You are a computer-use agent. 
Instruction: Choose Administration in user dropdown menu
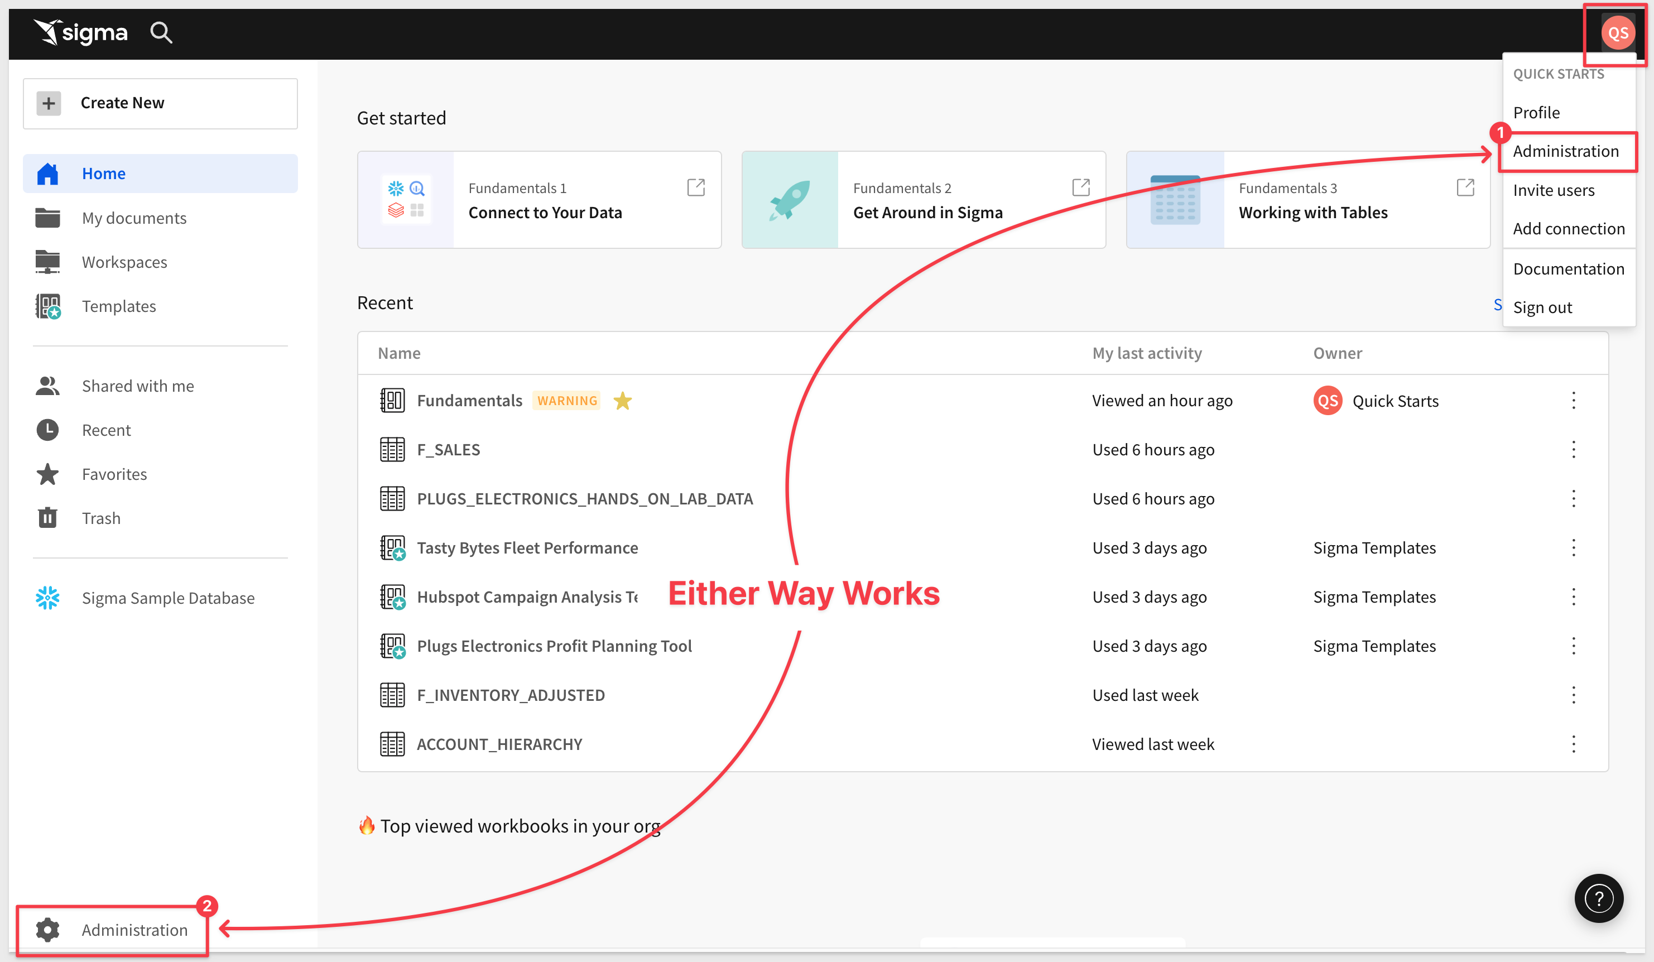coord(1569,151)
